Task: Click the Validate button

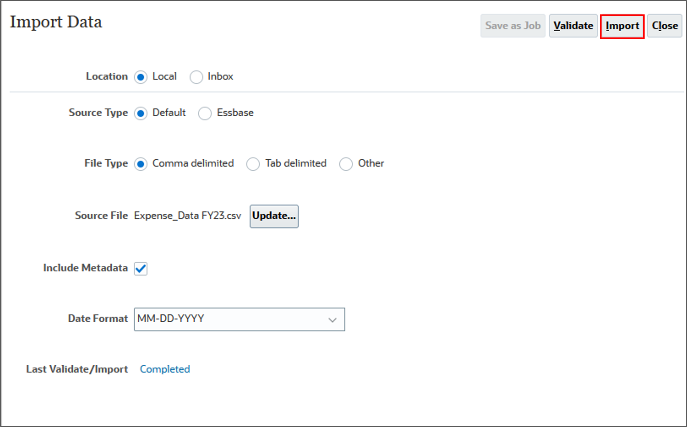Action: (573, 26)
